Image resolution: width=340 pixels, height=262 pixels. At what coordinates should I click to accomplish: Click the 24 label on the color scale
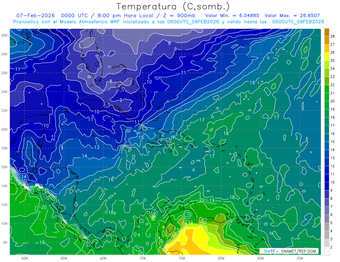pyautogui.click(x=333, y=69)
